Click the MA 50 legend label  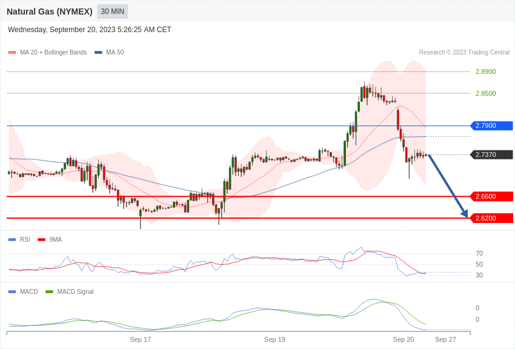[x=115, y=52]
